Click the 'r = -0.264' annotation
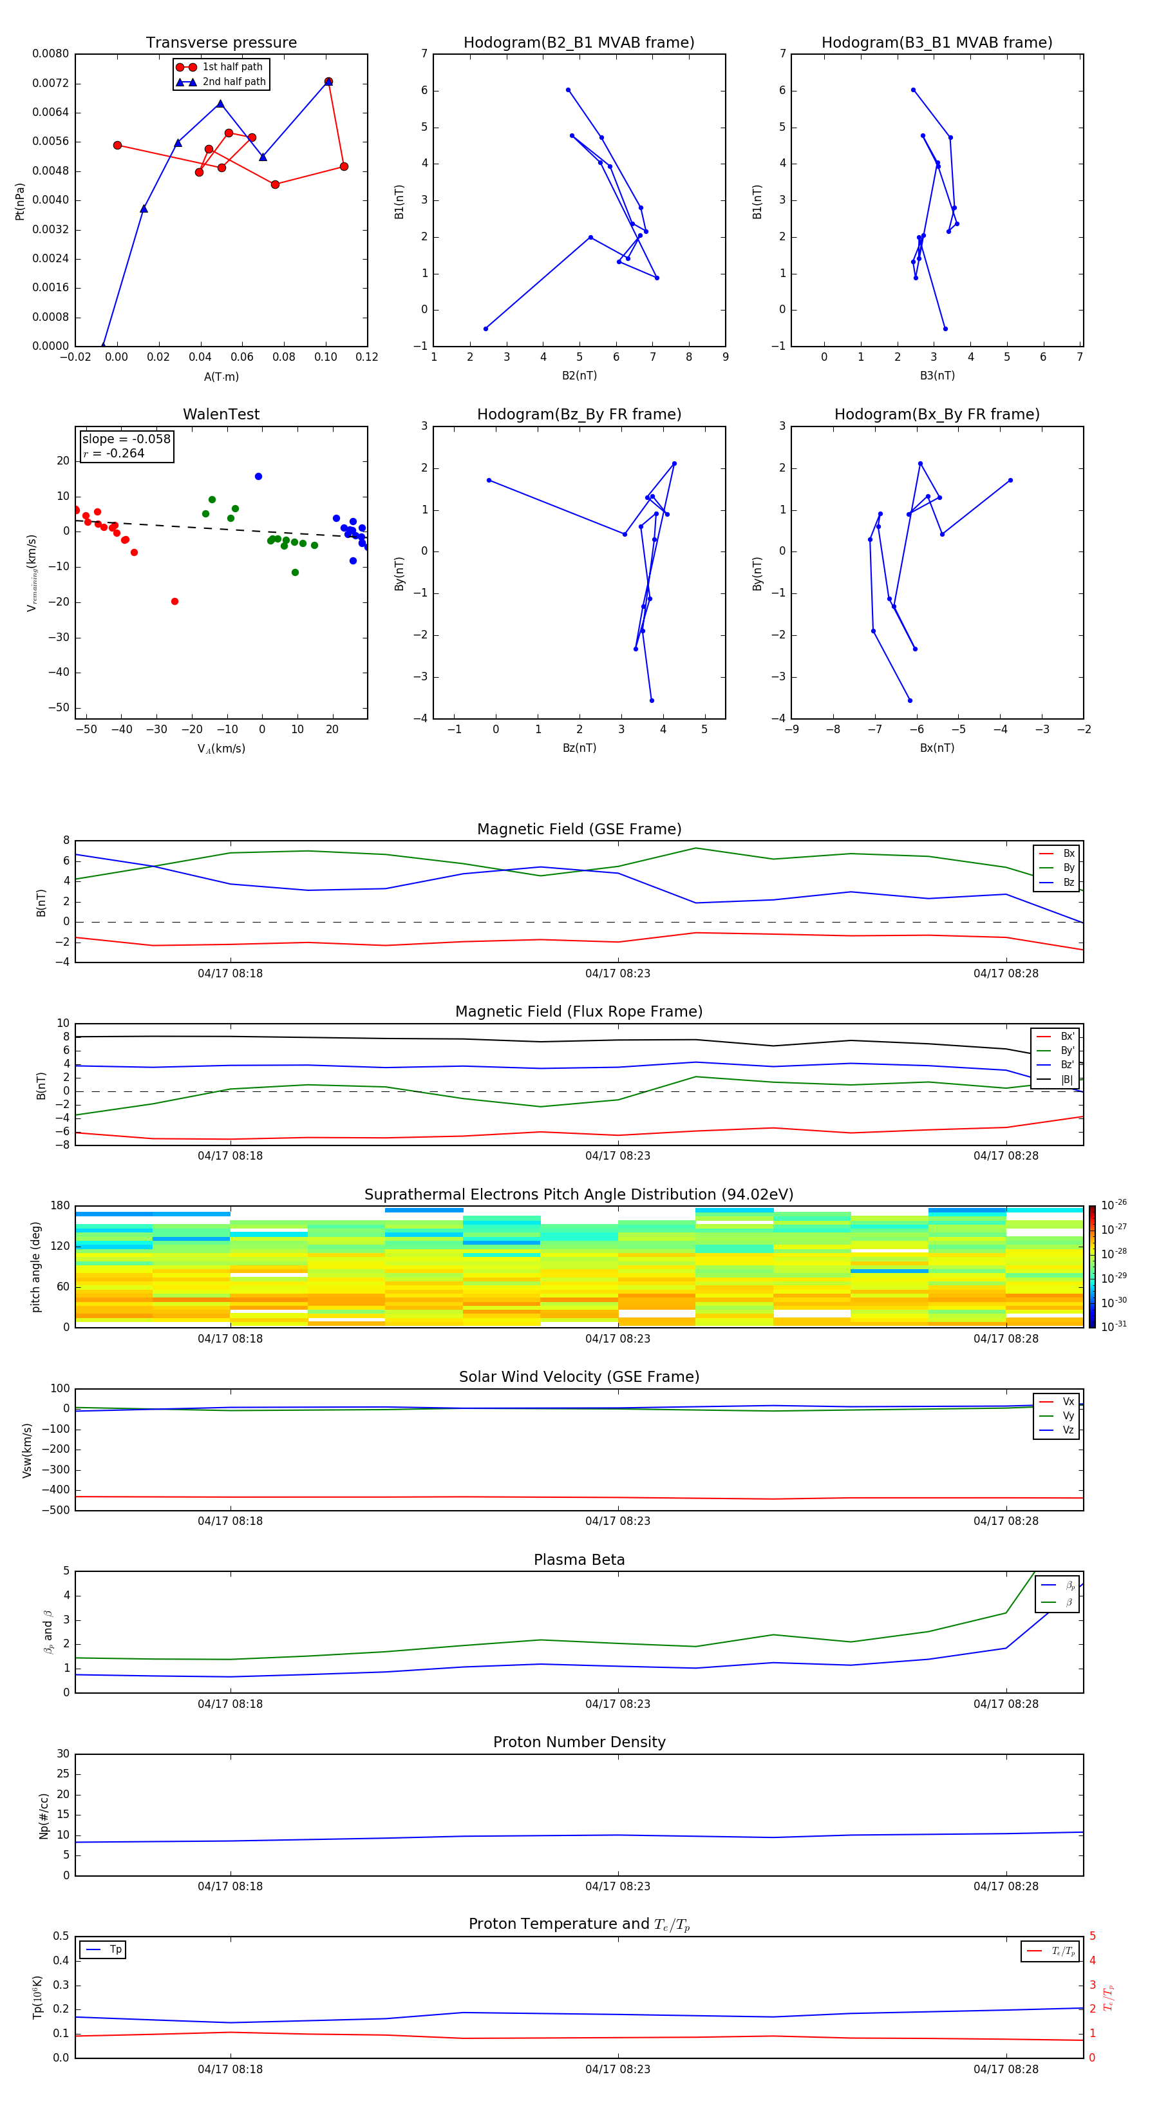 coord(114,453)
